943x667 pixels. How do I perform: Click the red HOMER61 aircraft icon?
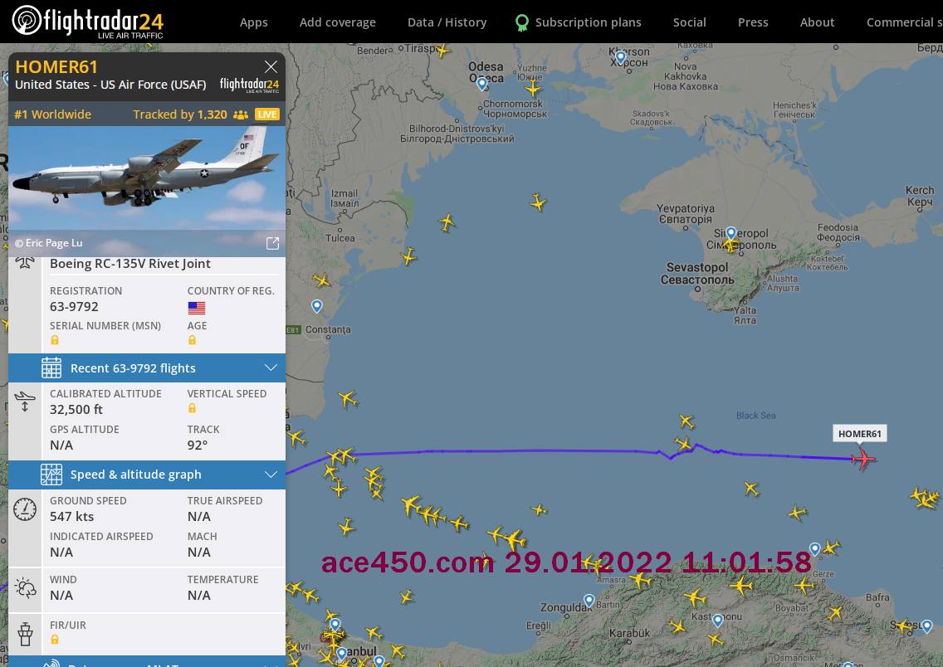(863, 458)
